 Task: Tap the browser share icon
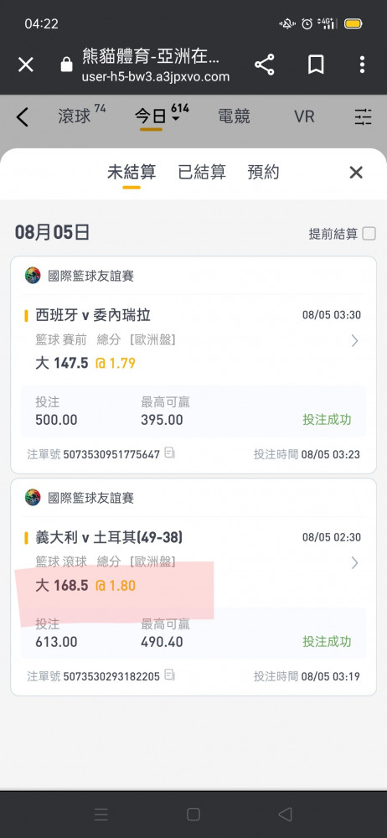[264, 65]
